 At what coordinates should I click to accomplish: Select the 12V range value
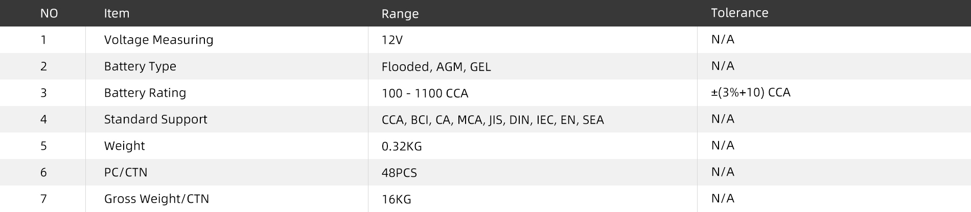(392, 40)
